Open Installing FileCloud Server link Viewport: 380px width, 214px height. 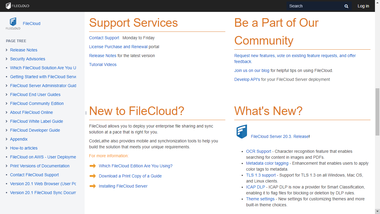pos(123,186)
